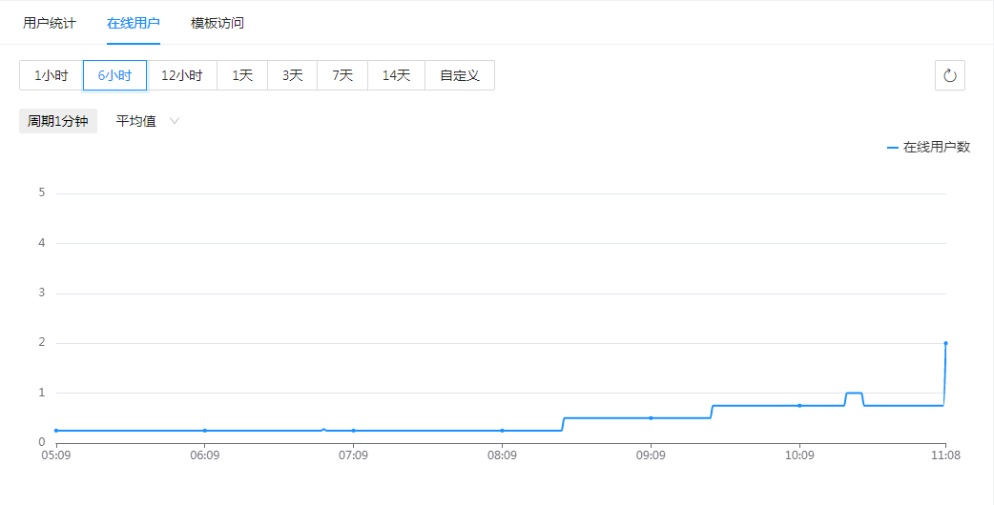994x505 pixels.
Task: Select the 1小时 time range
Action: coord(52,75)
